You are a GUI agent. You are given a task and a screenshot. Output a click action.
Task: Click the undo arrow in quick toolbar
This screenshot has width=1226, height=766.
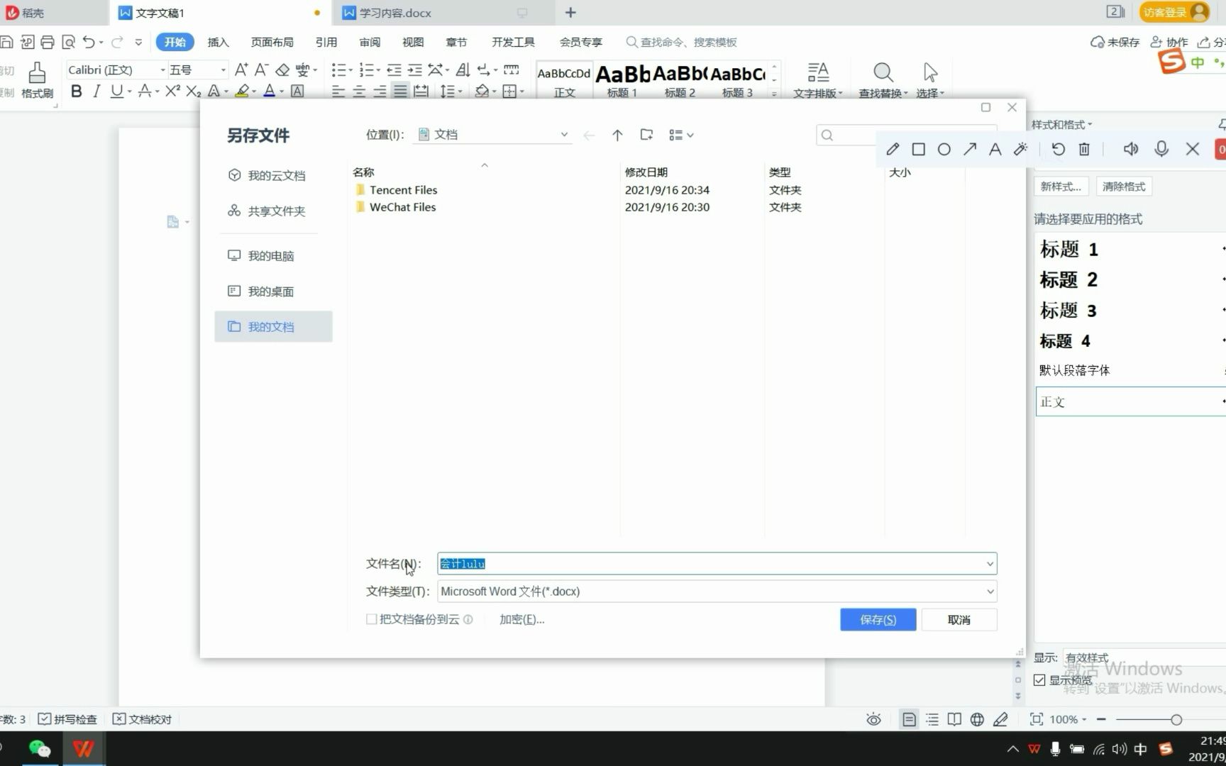point(88,43)
